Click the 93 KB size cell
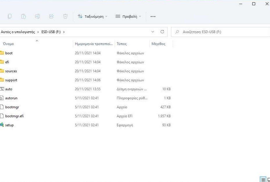This screenshot has width=270, height=182. pyautogui.click(x=166, y=125)
